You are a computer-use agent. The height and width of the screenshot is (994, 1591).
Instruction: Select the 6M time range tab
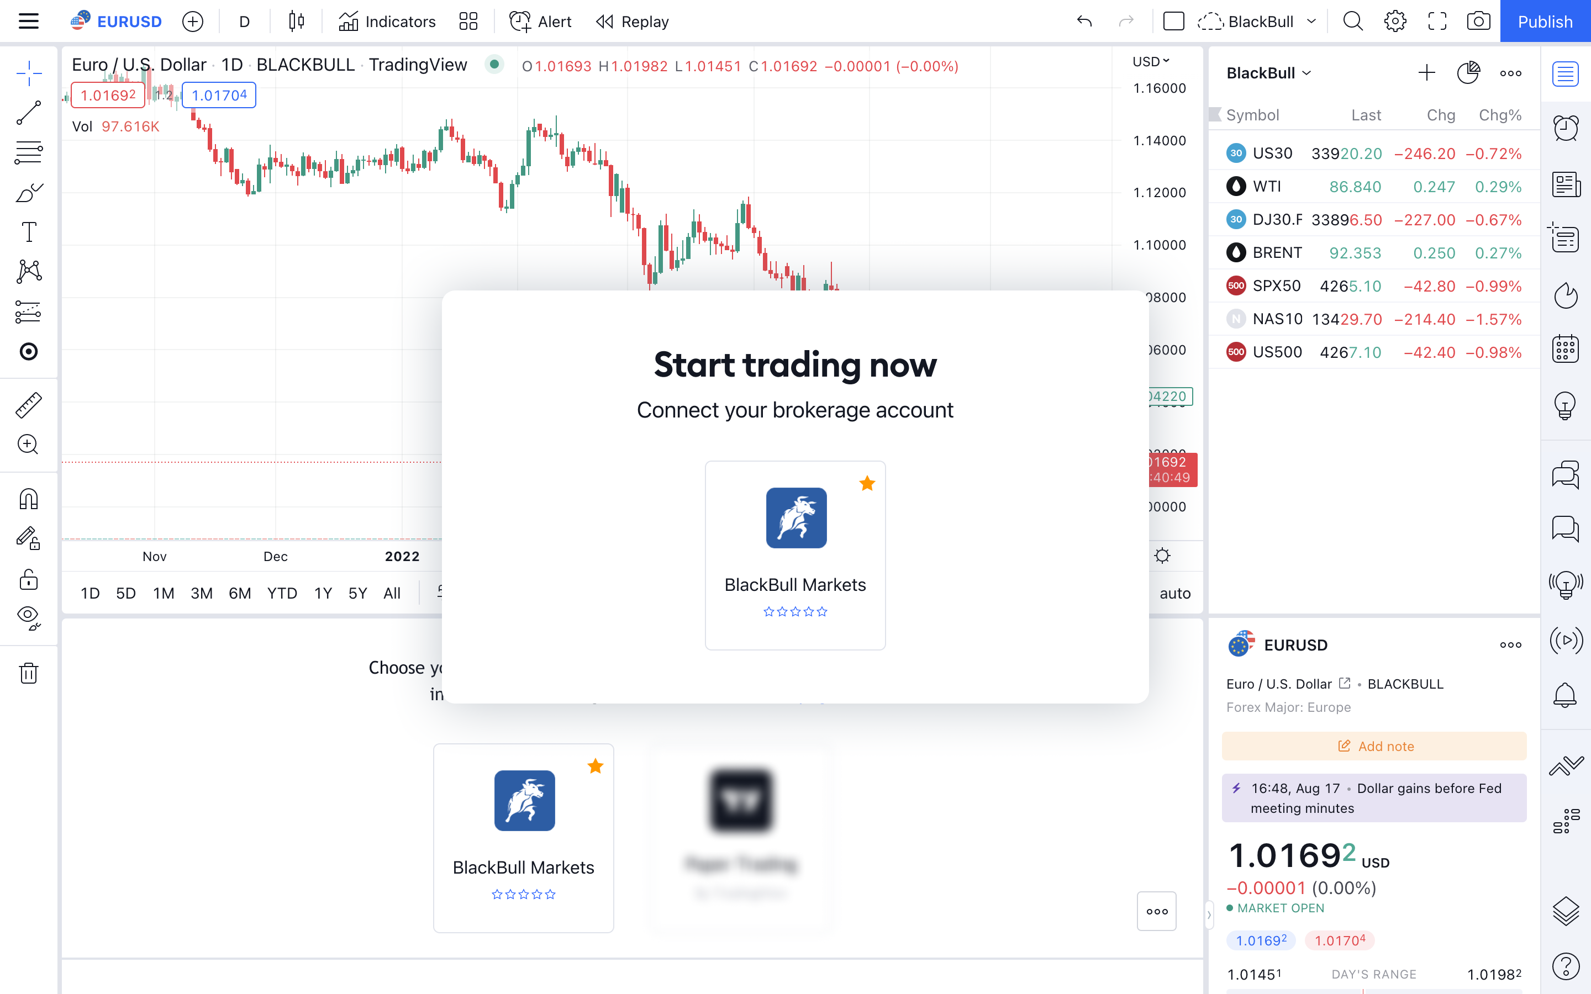click(x=239, y=593)
